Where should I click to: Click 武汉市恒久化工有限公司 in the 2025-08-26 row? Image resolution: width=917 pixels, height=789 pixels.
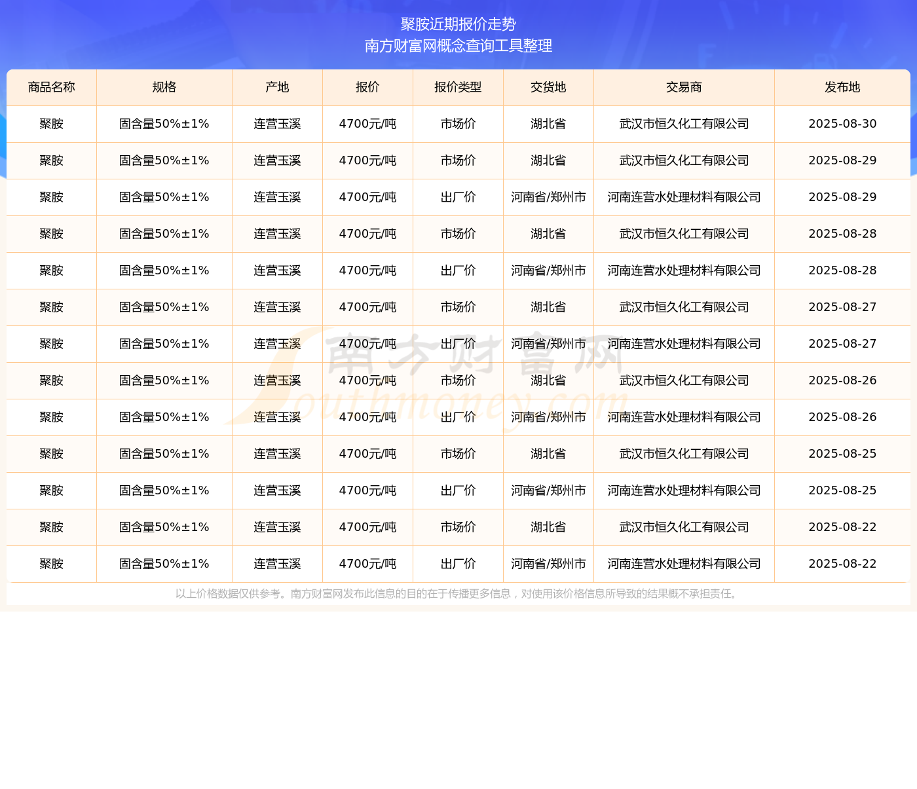click(x=684, y=380)
